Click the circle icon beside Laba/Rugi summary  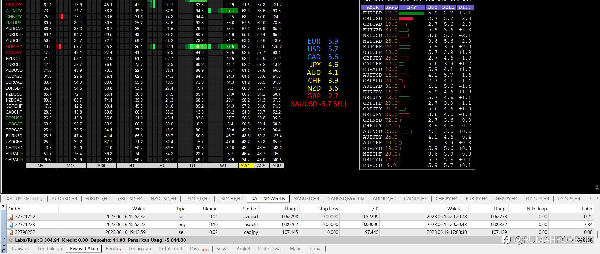click(11, 240)
